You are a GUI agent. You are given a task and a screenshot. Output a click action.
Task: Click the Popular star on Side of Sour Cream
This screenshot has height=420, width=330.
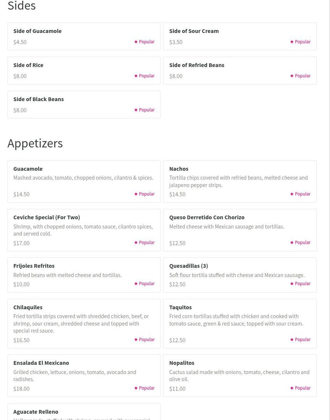(292, 42)
